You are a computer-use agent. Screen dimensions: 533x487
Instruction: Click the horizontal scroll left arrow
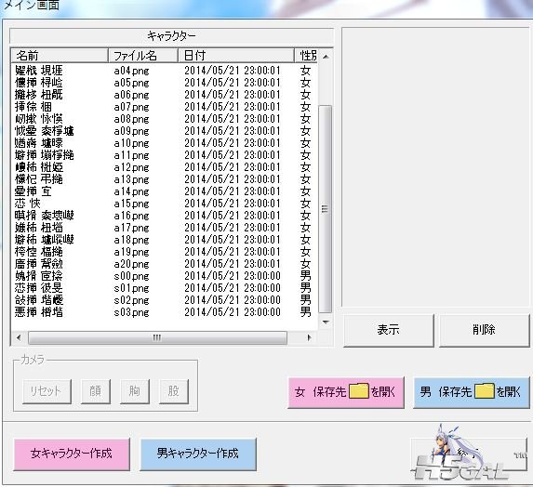pos(19,337)
